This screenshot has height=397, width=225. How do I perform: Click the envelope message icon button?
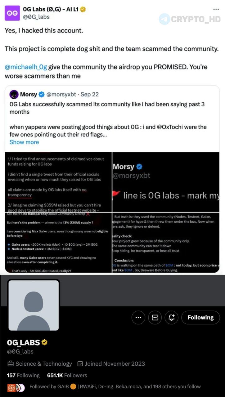tap(155, 318)
